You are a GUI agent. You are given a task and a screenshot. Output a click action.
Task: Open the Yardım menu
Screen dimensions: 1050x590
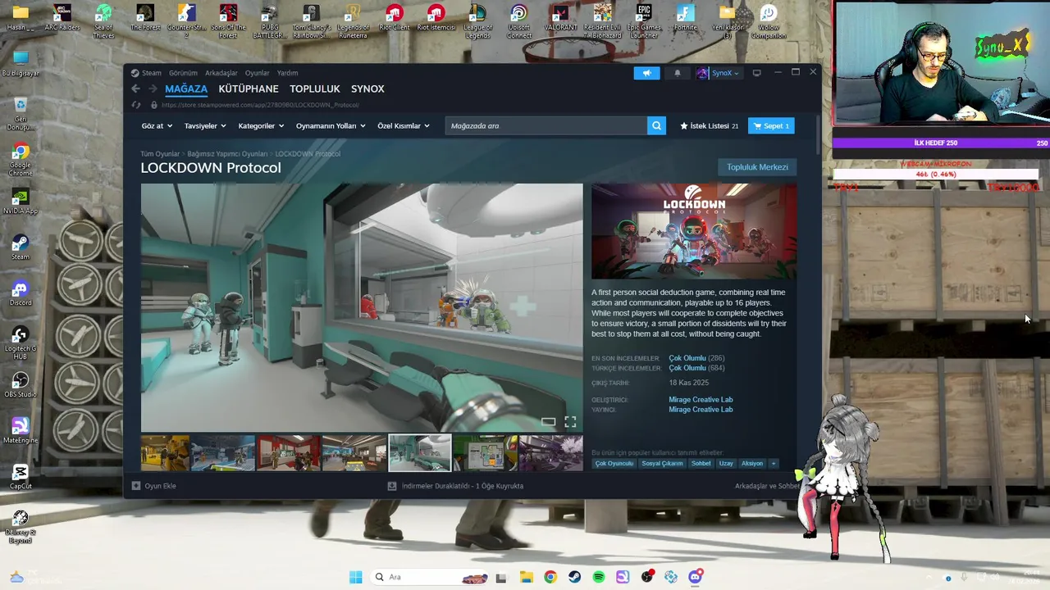287,73
